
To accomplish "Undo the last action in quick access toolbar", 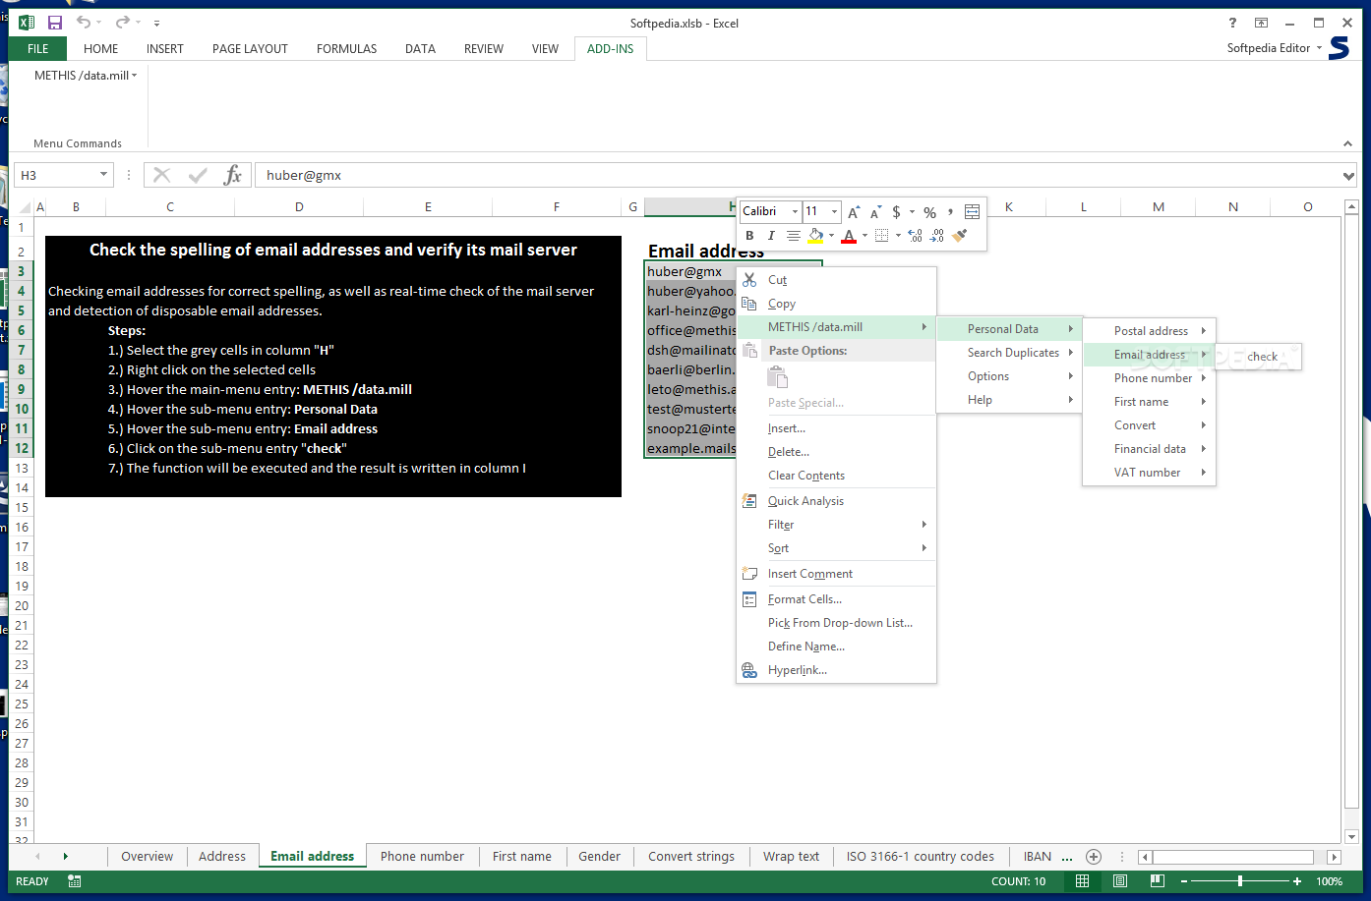I will pos(84,23).
